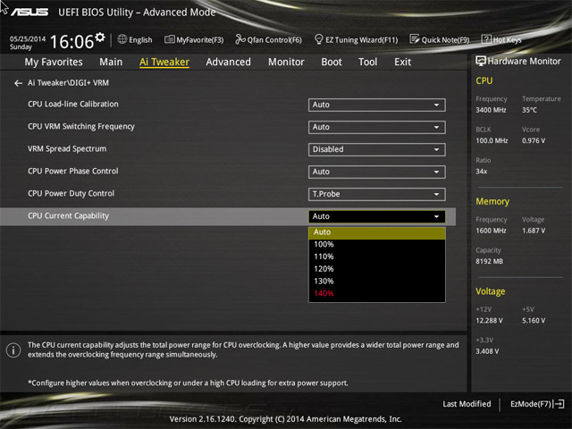Screen dimensions: 572x429
Task: Click the Last Modified button
Action: coord(467,404)
